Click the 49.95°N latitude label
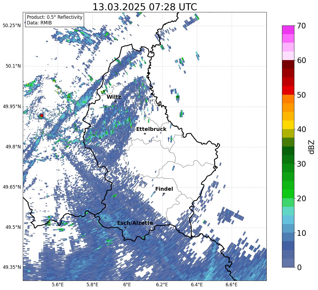This screenshot has height=290, width=318. tap(12, 106)
